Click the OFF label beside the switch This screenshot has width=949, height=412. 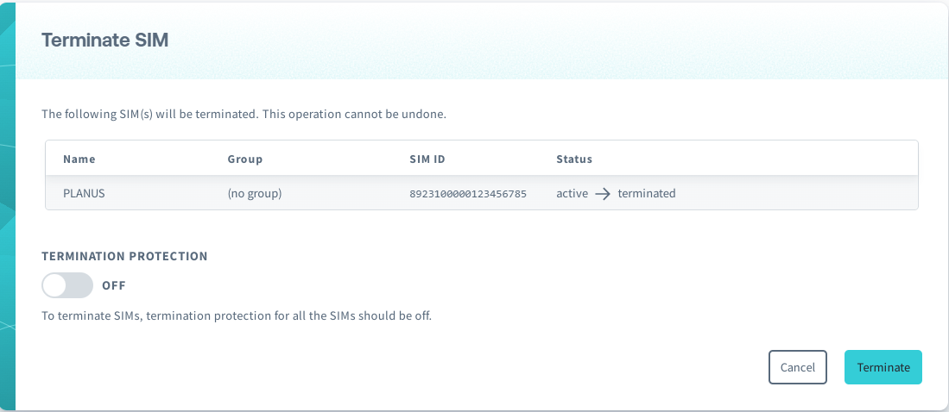pyautogui.click(x=114, y=285)
